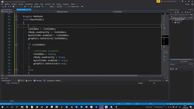Screen dimensions: 194x109
Task: Click the feedback icon beside search box
Action: [162, 1]
